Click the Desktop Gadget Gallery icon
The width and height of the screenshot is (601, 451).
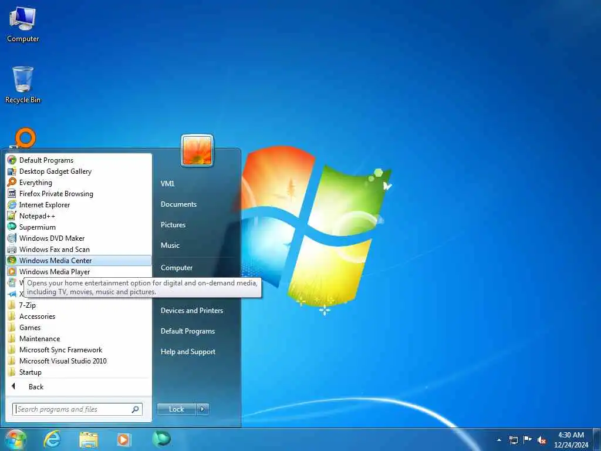12,171
